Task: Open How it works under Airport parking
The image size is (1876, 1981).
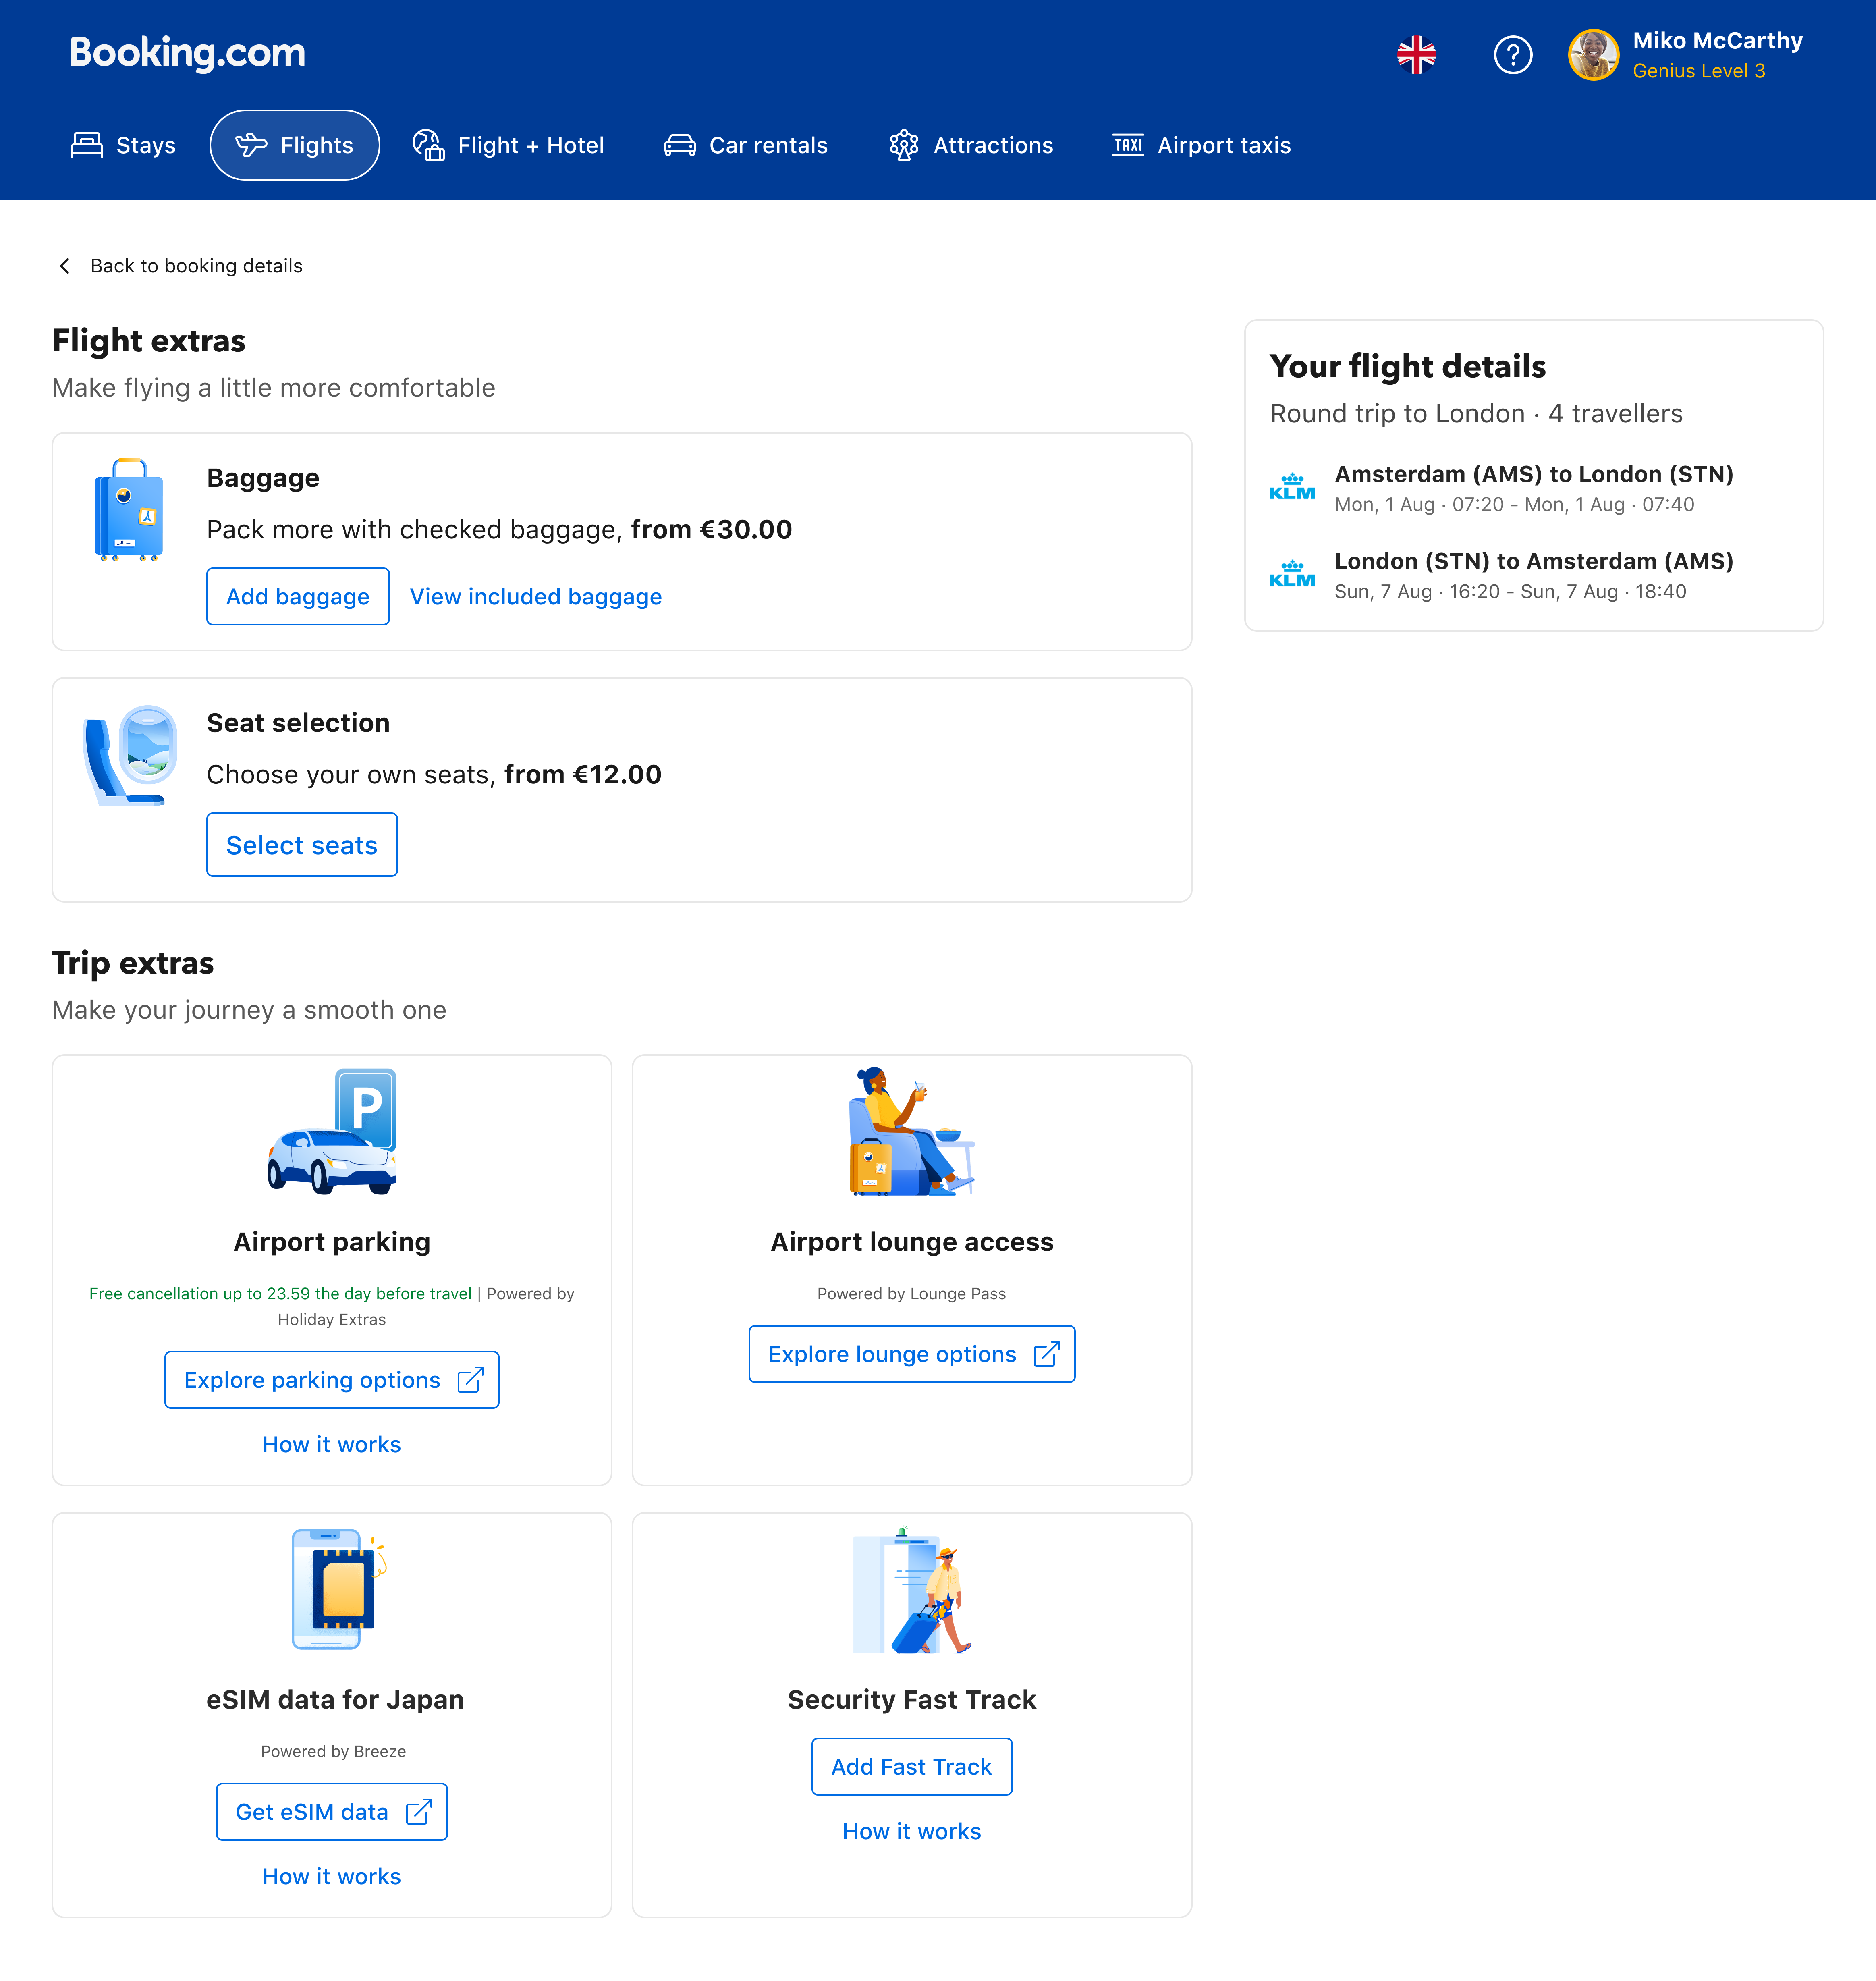Action: point(332,1445)
